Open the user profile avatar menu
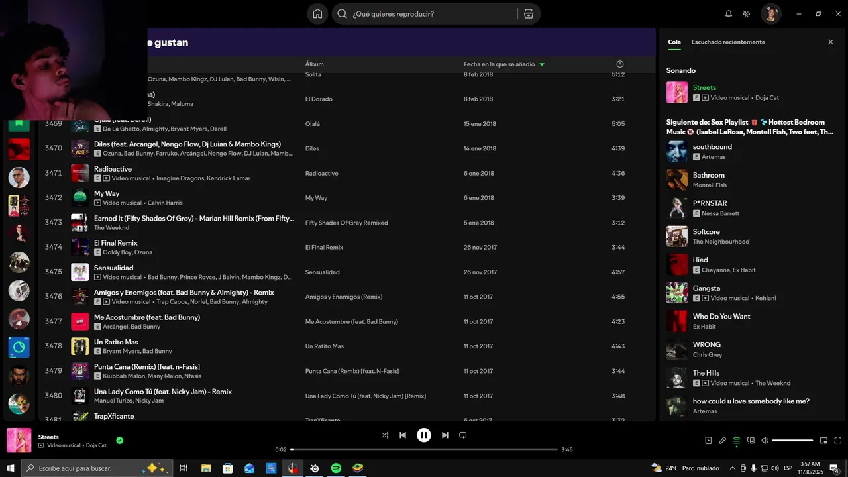 770,13
